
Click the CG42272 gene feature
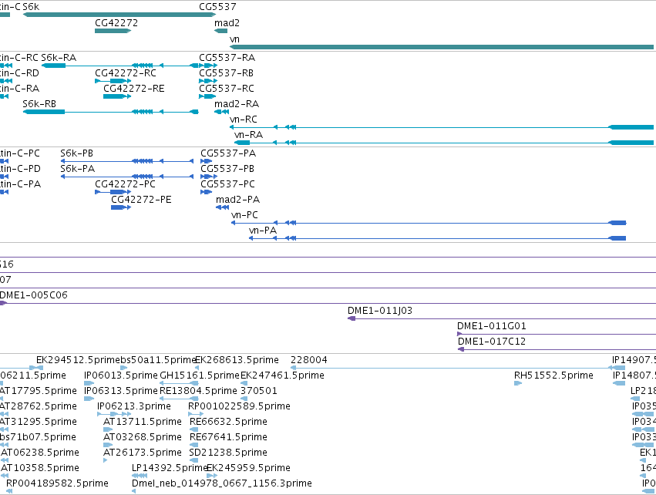(113, 31)
